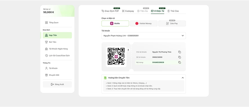Click the Tổng Quan grid icon

[x=46, y=23]
